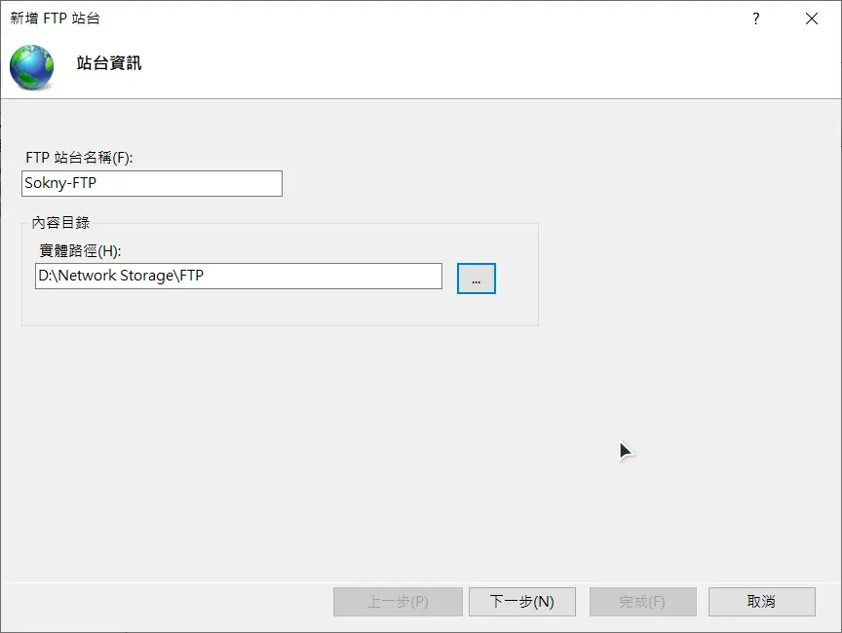
Task: Click empty space right of Sokny-FTP text in field
Action: 195,183
